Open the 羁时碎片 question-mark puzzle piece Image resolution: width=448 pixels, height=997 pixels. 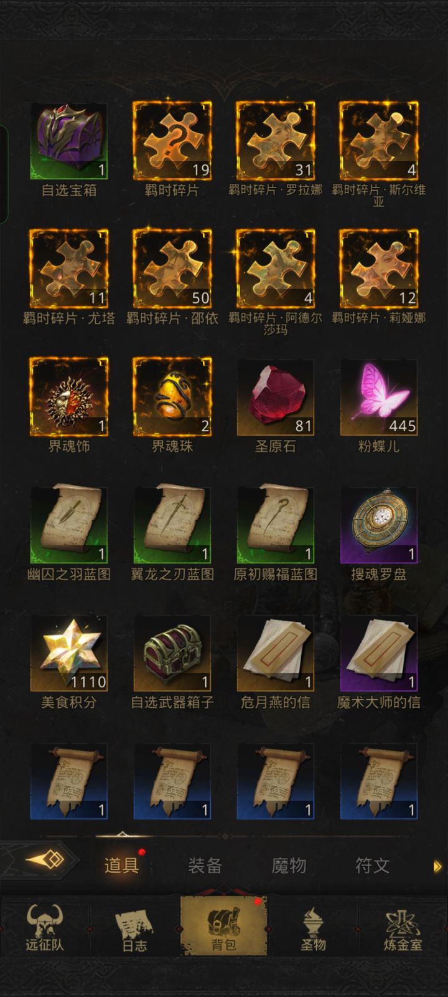point(172,141)
